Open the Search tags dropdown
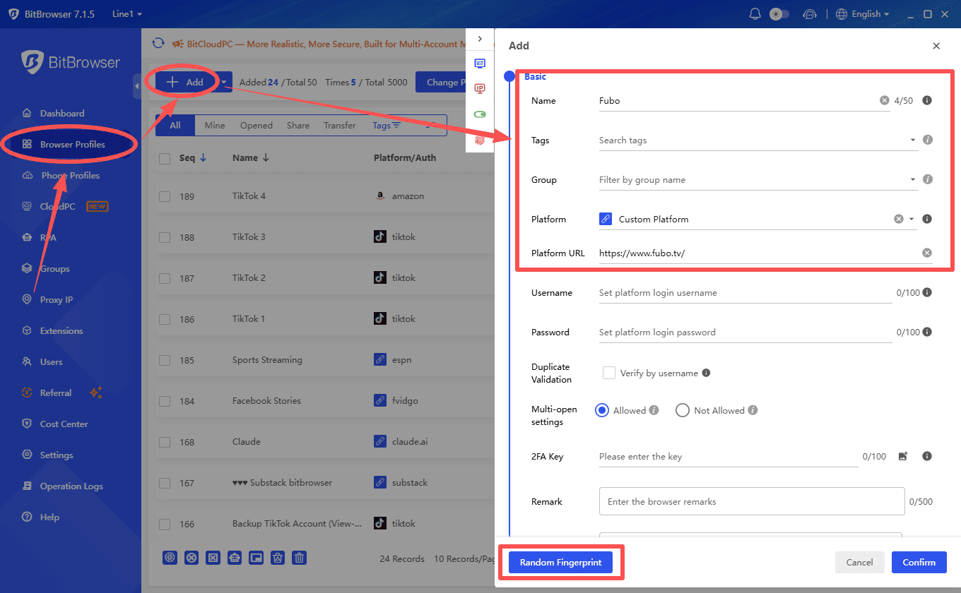The image size is (961, 593). point(757,140)
